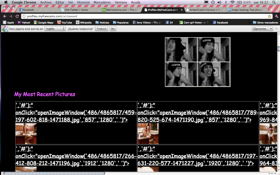Open the Yahoo! bookmark
The width and height of the screenshot is (280, 175).
pyautogui.click(x=24, y=22)
